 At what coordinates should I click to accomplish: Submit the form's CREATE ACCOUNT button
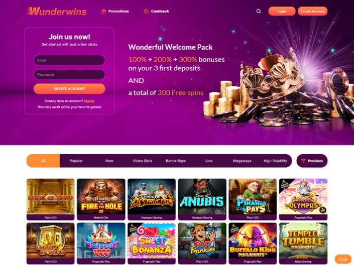coord(69,89)
